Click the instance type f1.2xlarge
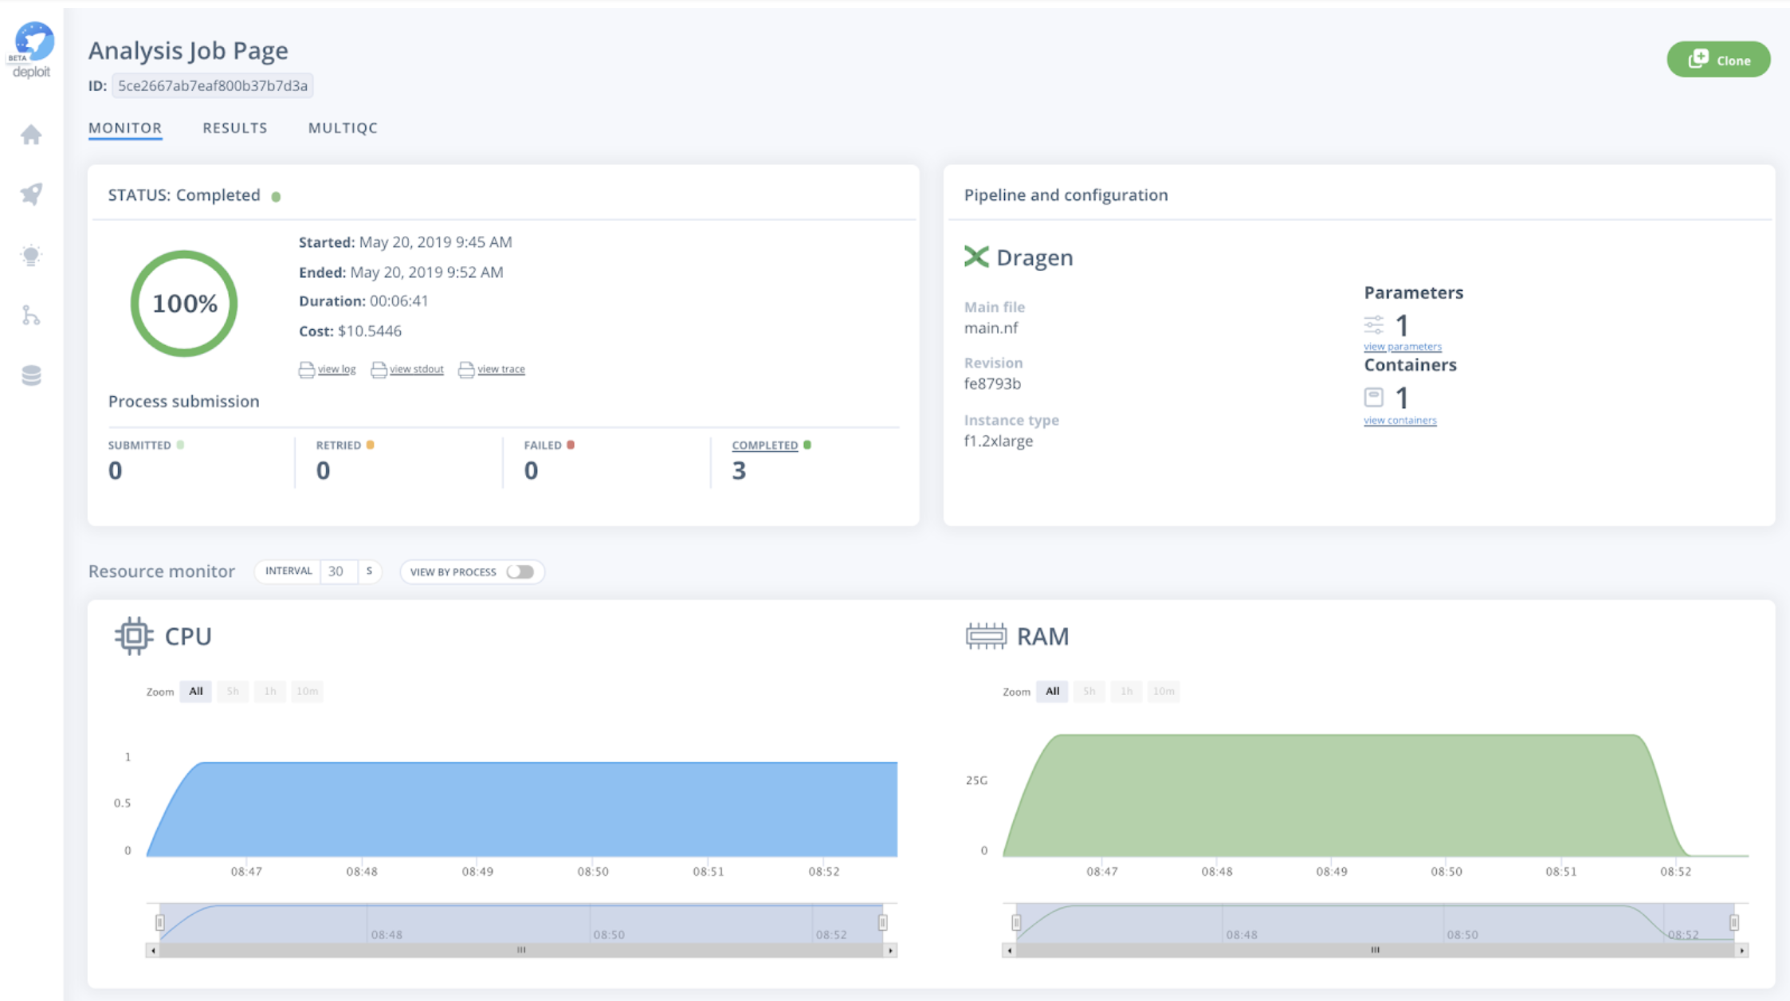Screen dimensions: 1790x1001 tap(999, 441)
